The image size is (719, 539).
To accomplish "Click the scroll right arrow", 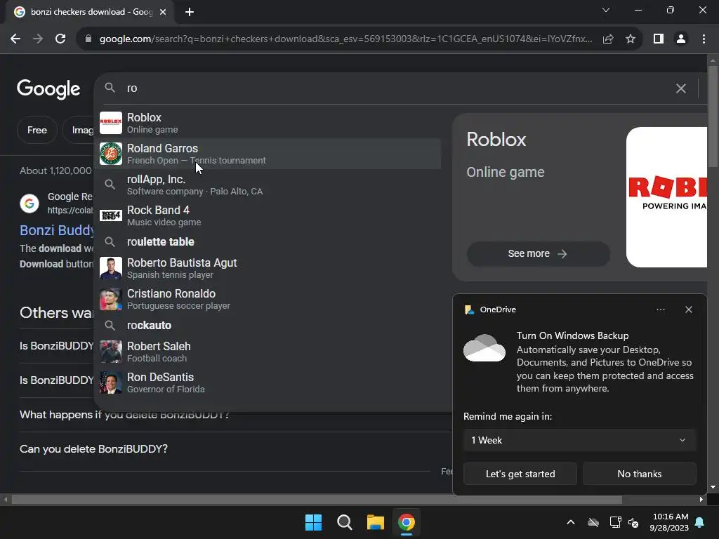I will [701, 500].
